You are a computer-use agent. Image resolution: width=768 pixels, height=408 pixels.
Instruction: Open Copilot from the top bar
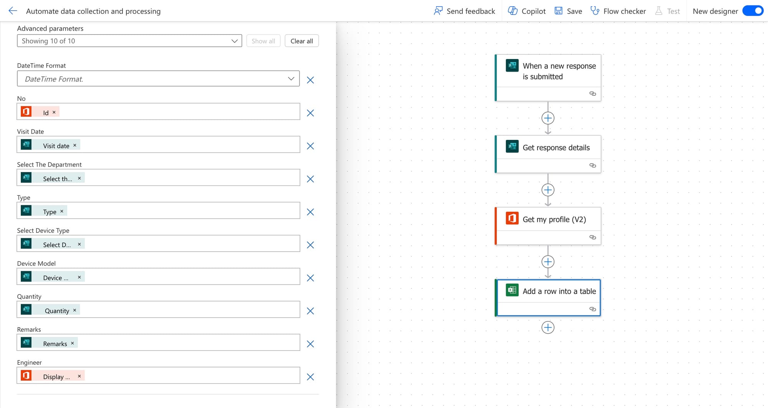(526, 11)
